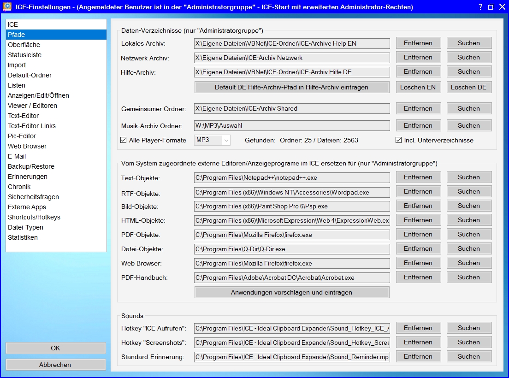The width and height of the screenshot is (509, 378).
Task: Click Default DE Hilfe-Archiv-Pfad eintragen button
Action: (x=292, y=87)
